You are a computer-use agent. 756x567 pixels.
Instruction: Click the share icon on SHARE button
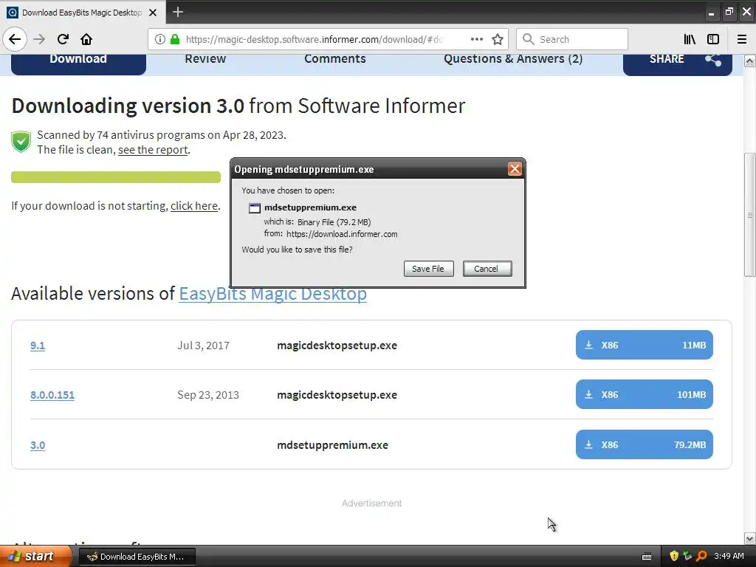coord(712,59)
